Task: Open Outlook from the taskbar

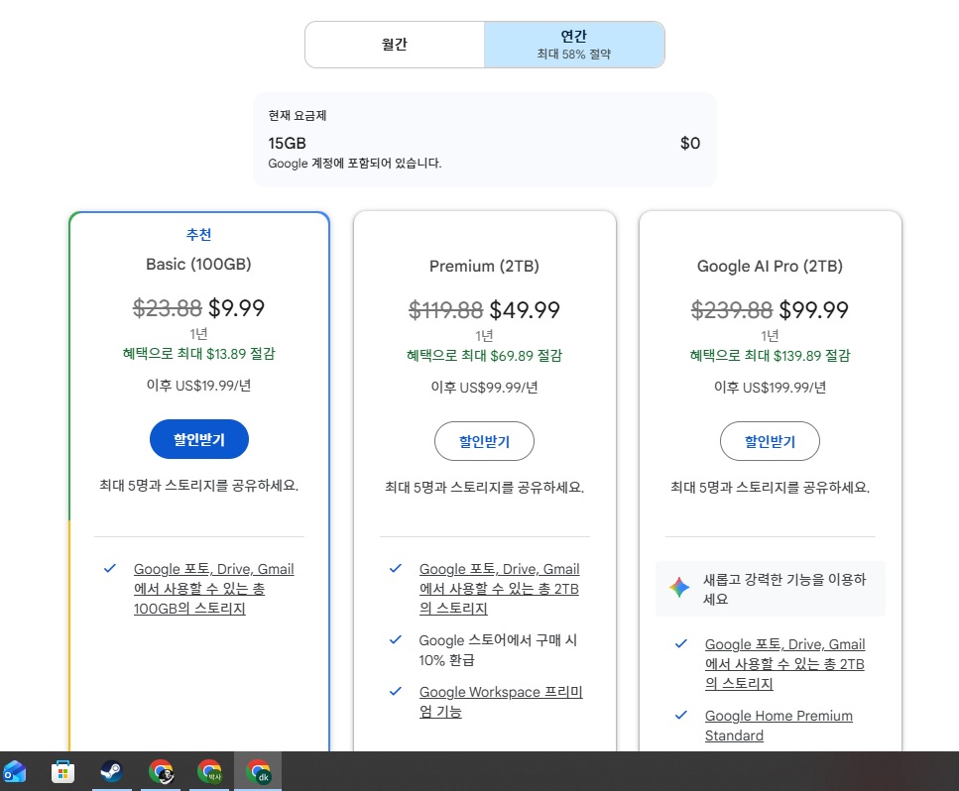Action: (x=15, y=771)
